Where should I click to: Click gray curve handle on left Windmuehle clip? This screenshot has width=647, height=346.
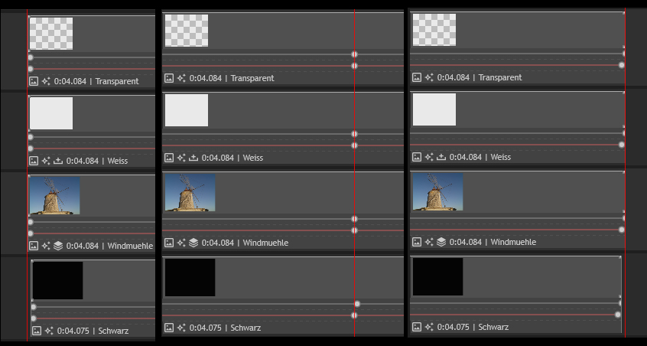31,222
